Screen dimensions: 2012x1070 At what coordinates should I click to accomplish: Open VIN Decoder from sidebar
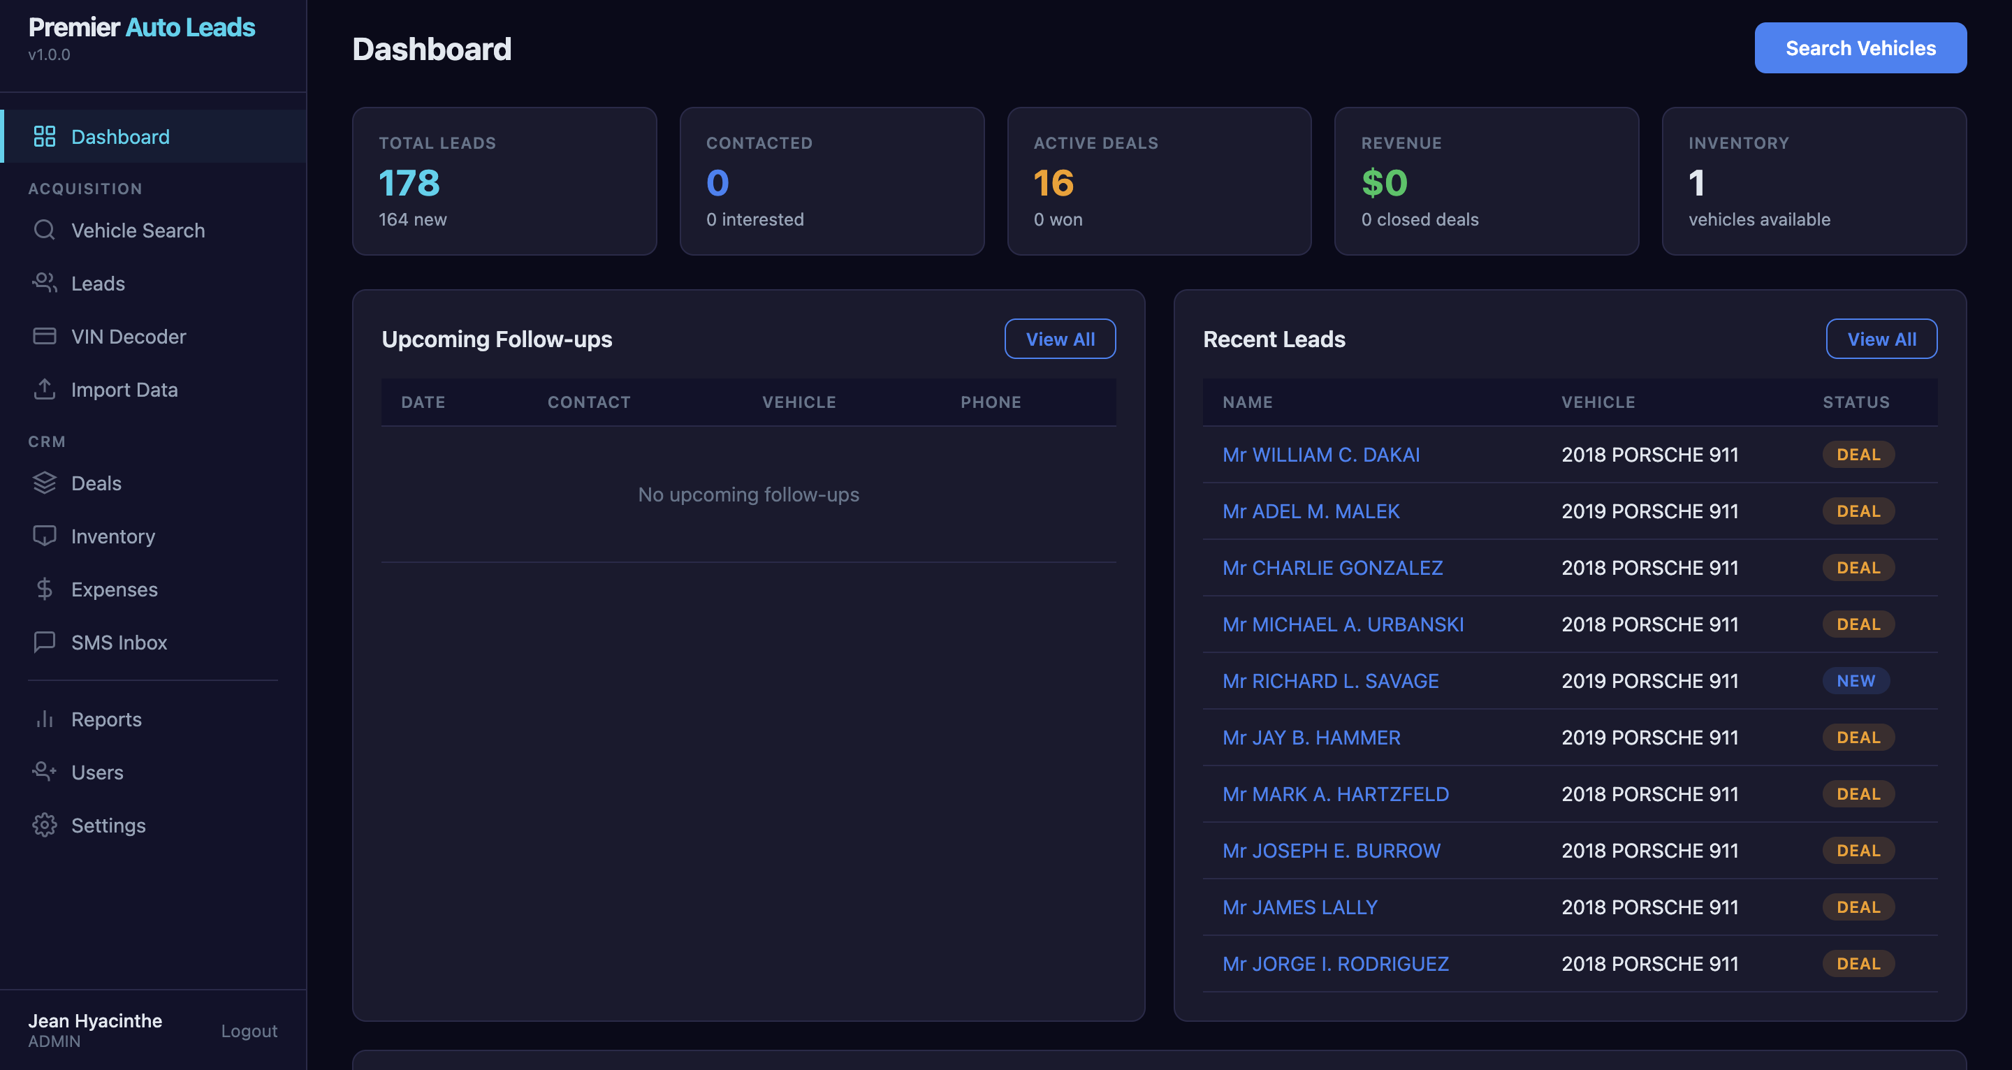point(154,336)
